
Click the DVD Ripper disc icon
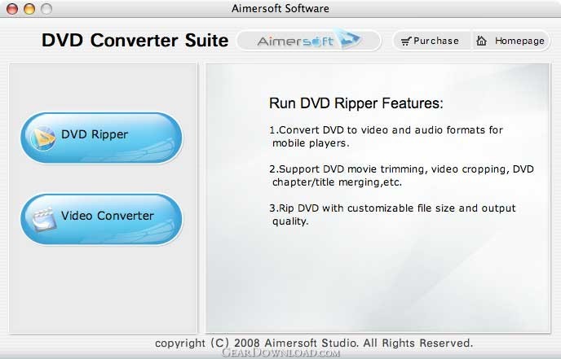click(x=43, y=138)
